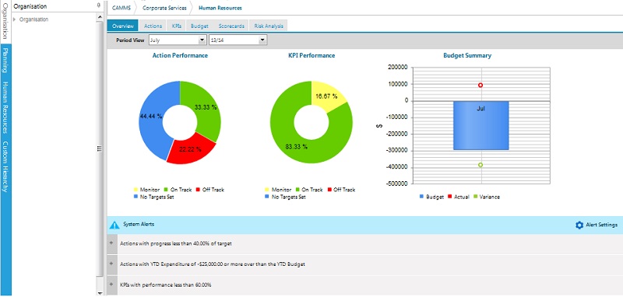Click the green Variance marker on budget chart
The image size is (623, 297).
click(x=480, y=165)
